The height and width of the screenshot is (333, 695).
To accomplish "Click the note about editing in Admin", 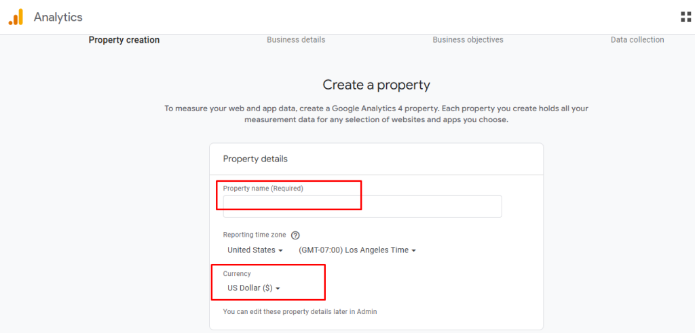I will point(300,312).
